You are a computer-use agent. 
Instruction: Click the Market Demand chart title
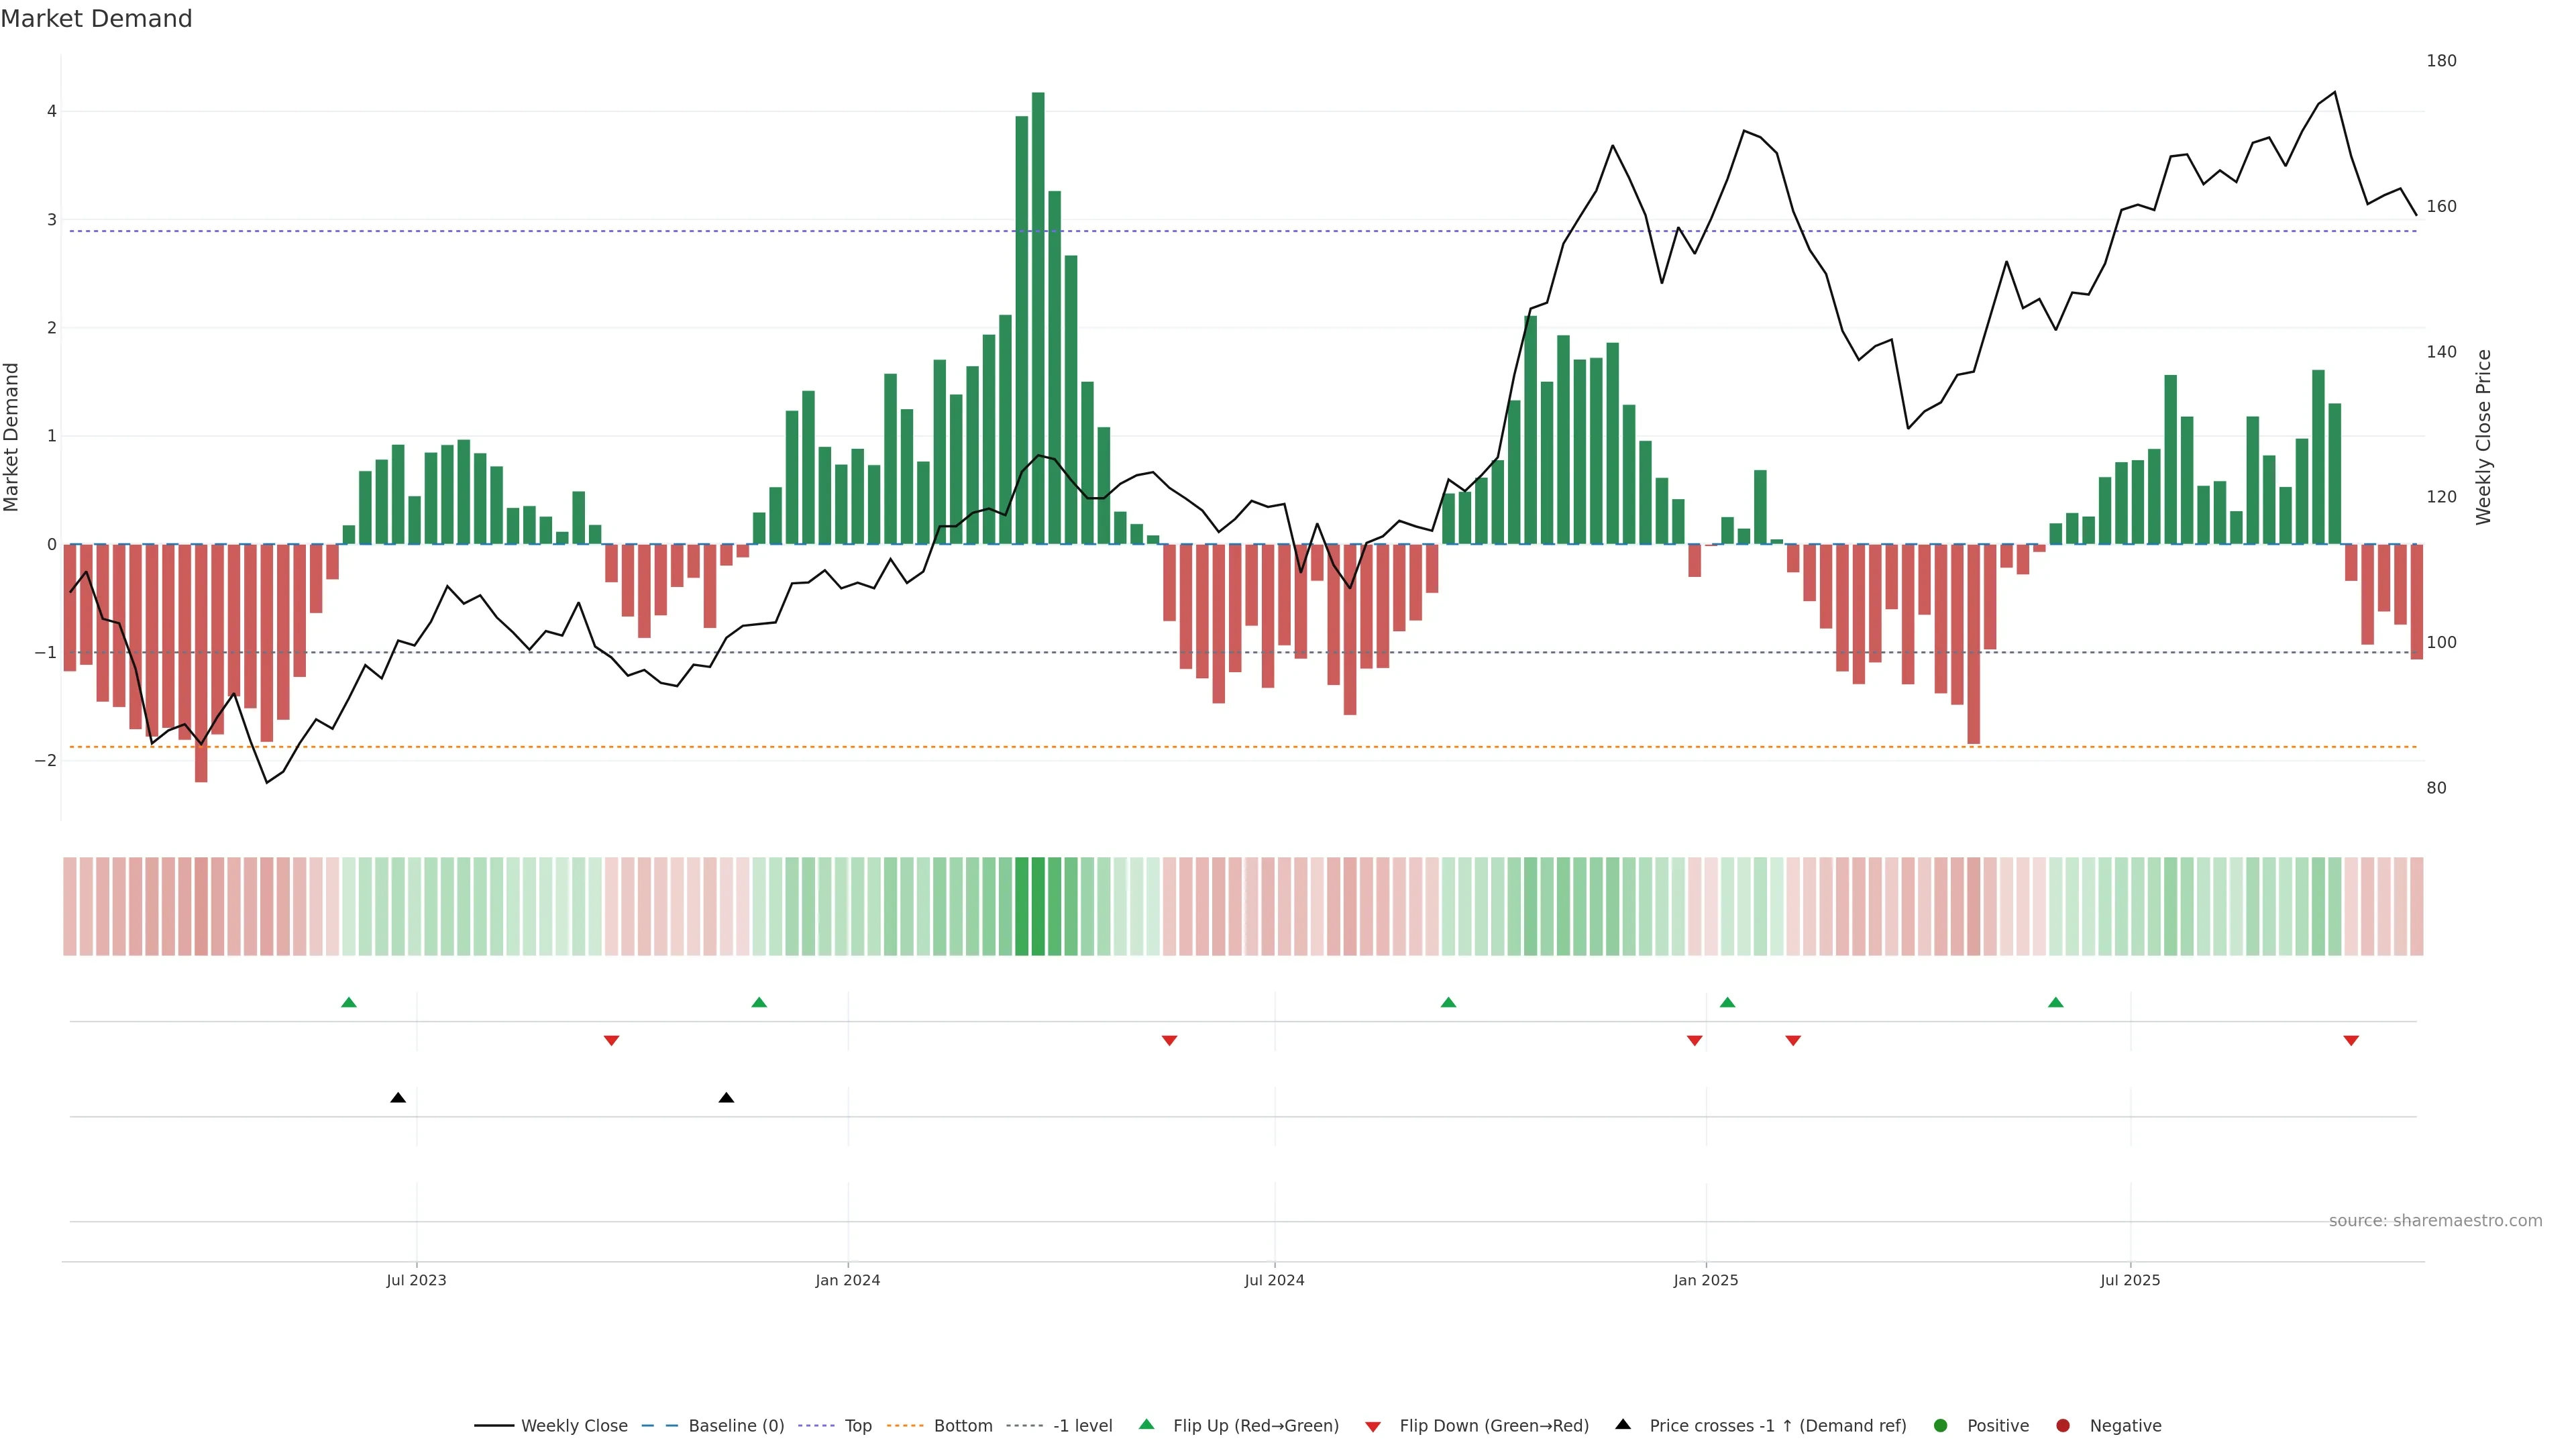[x=96, y=19]
